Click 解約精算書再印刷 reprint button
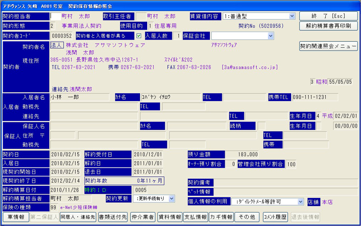Image resolution: width=361 pixels, height=226 pixels. (329, 26)
